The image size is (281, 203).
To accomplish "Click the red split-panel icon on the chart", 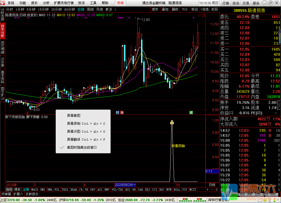I will click(203, 15).
